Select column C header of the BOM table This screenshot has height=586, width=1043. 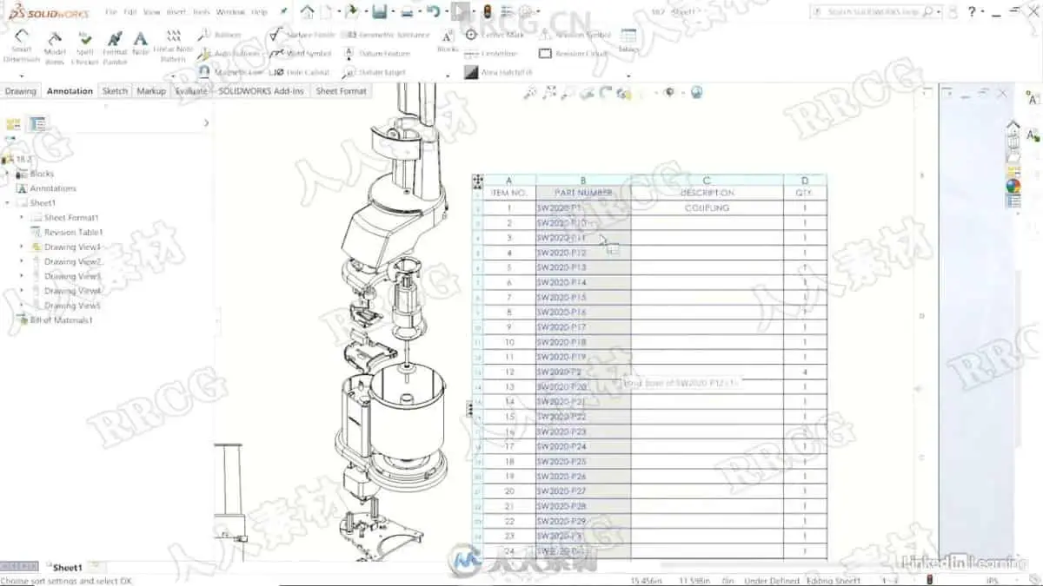click(x=707, y=181)
